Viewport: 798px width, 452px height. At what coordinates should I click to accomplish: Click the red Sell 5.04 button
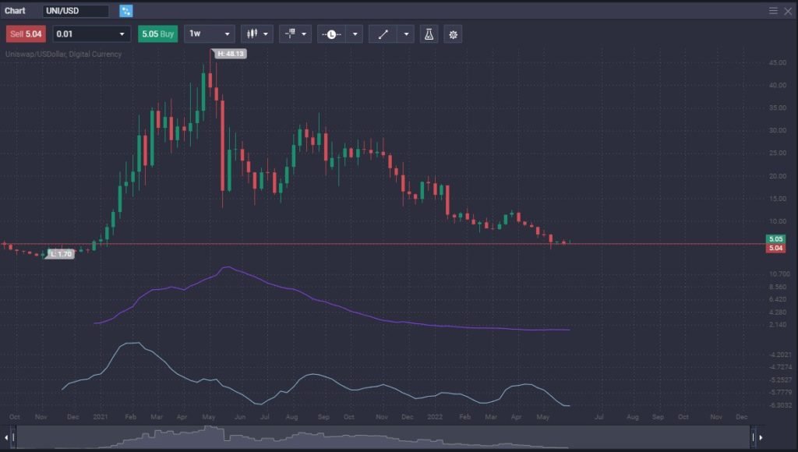point(26,34)
